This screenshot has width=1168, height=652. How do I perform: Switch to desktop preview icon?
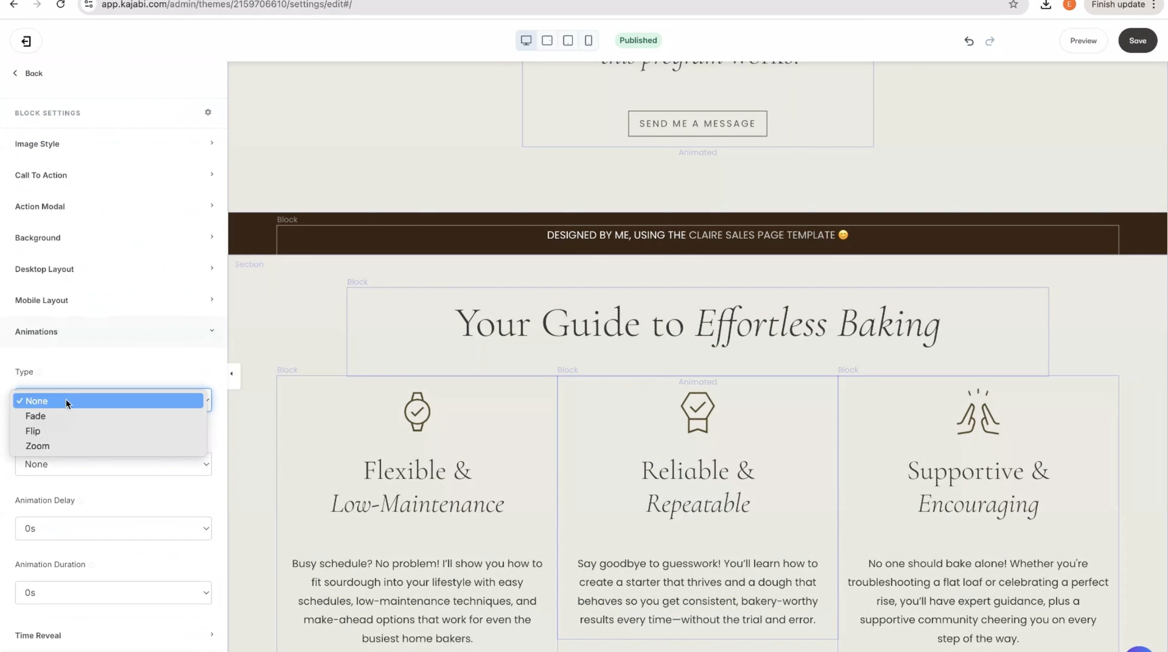[526, 40]
